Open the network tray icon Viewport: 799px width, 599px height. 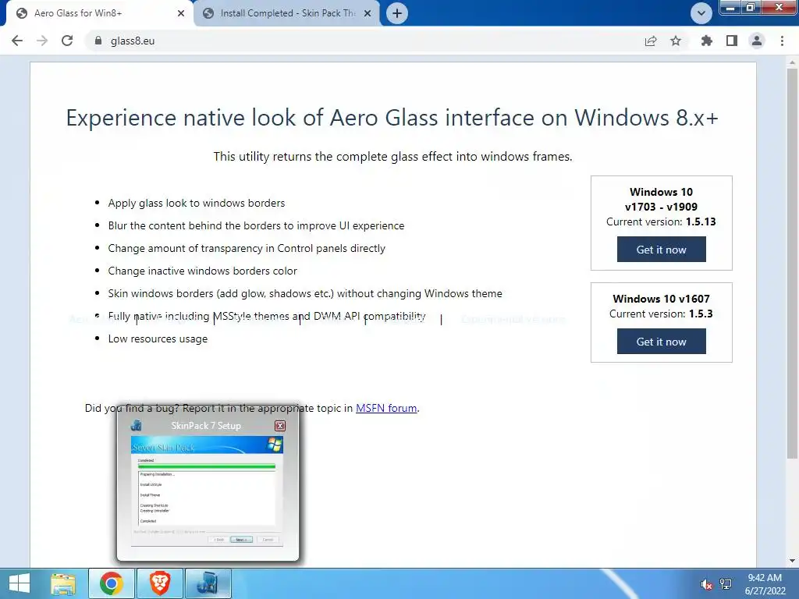(726, 584)
